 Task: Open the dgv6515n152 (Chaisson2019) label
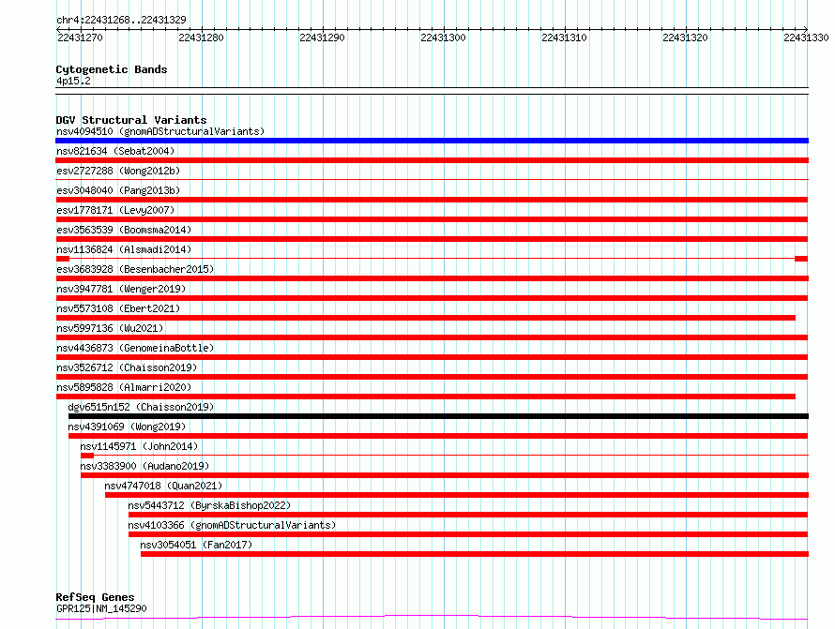(141, 407)
